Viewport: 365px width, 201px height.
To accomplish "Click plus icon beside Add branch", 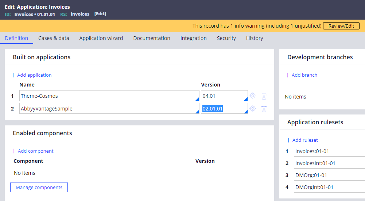I will point(288,75).
